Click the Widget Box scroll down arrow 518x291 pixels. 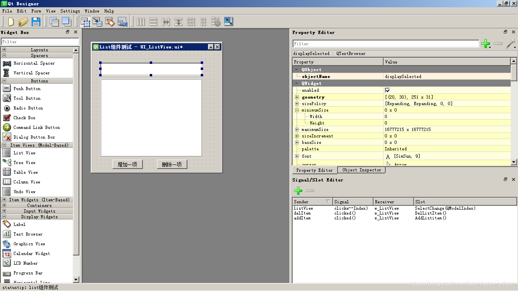pyautogui.click(x=76, y=280)
